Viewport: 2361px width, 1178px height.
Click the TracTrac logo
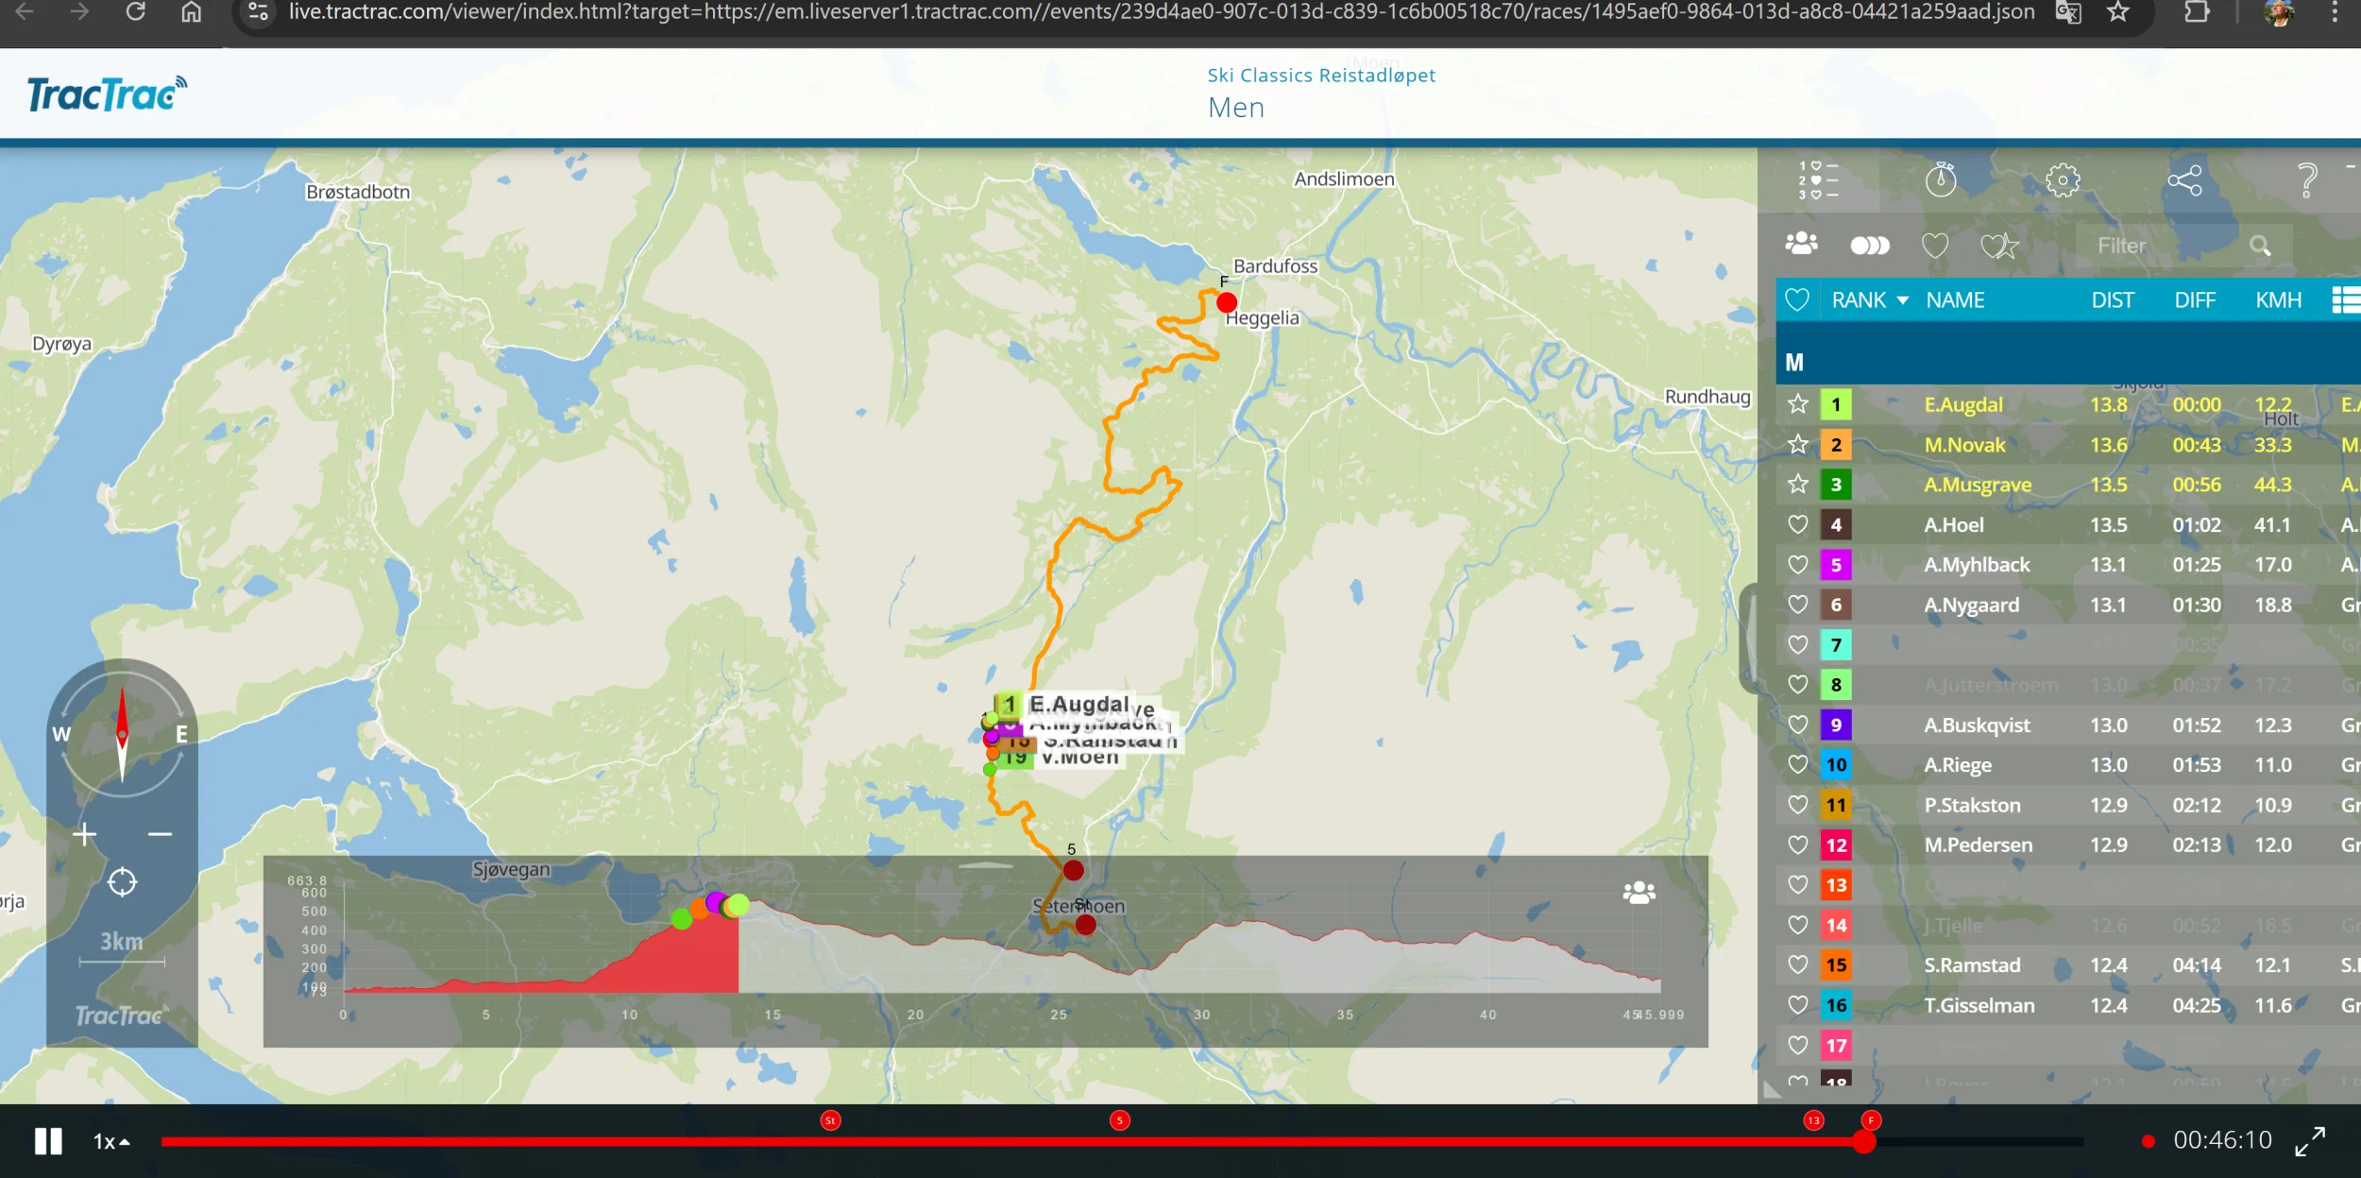(x=107, y=94)
